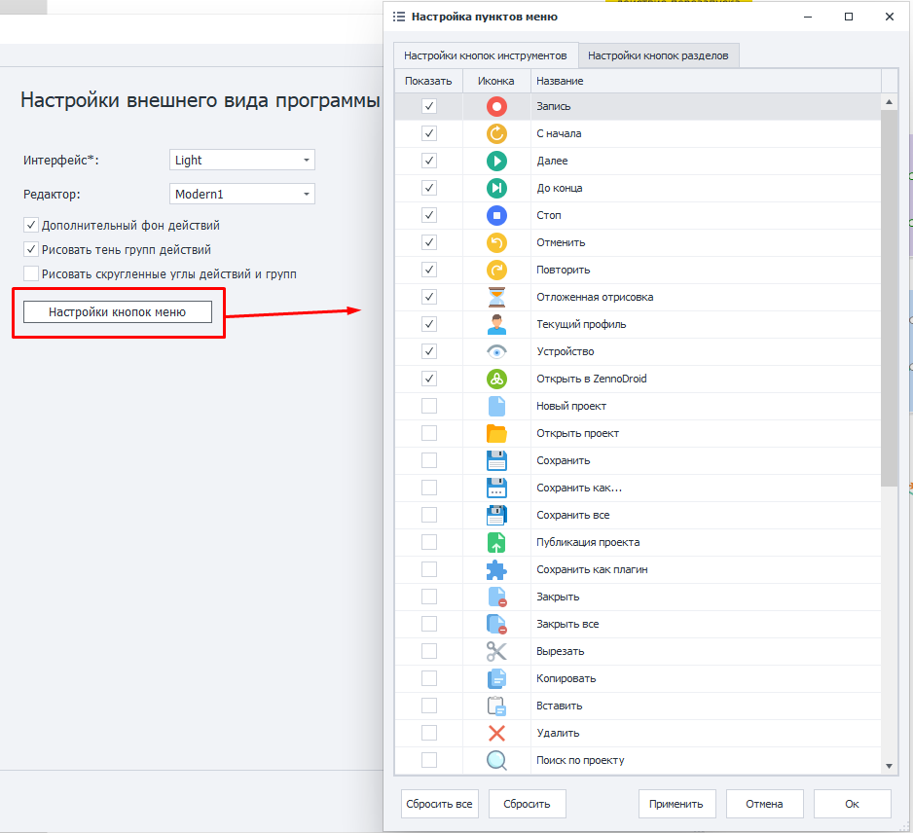This screenshot has height=833, width=913.
Task: Switch to Настройки кнопок разделов tab
Action: (658, 55)
